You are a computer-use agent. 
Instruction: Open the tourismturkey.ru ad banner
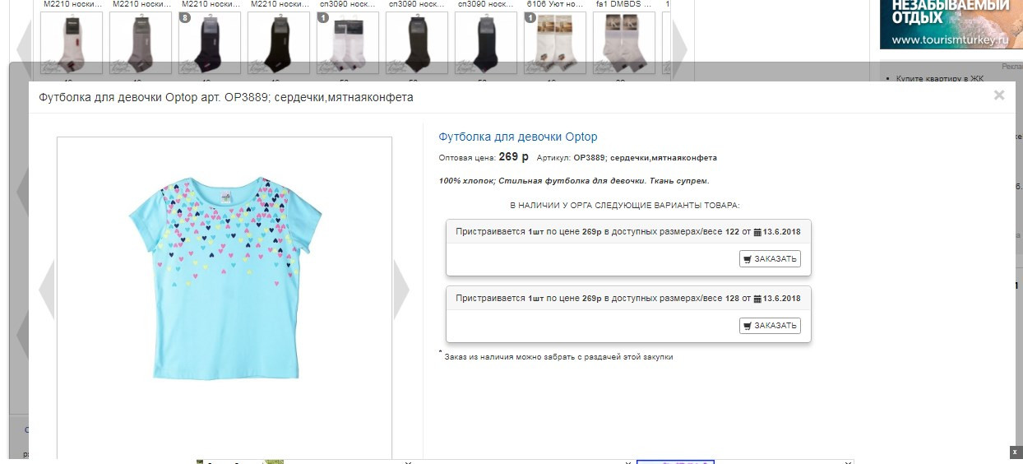pos(951,24)
